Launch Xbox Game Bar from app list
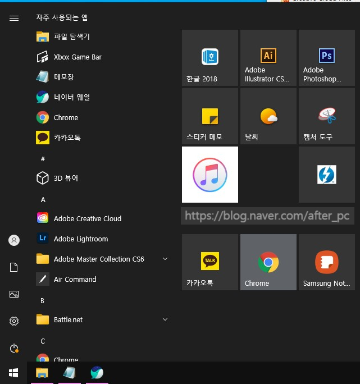360x384 pixels. click(x=102, y=57)
